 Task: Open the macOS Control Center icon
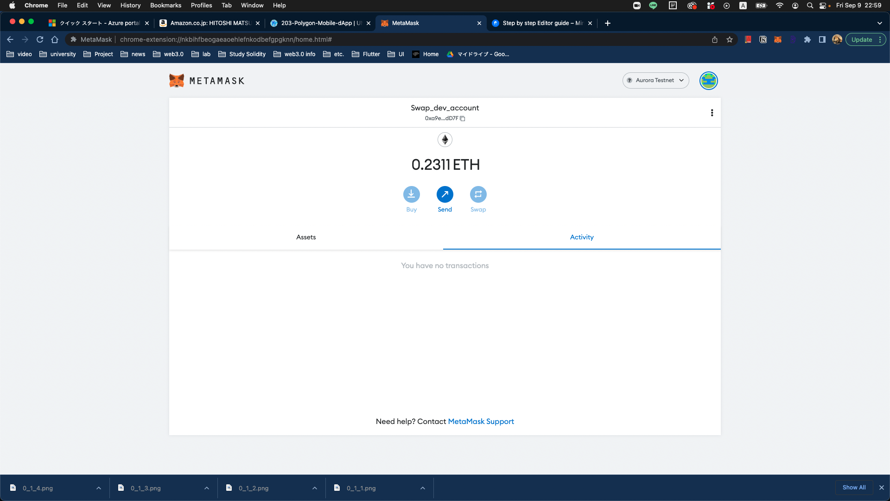pyautogui.click(x=824, y=6)
